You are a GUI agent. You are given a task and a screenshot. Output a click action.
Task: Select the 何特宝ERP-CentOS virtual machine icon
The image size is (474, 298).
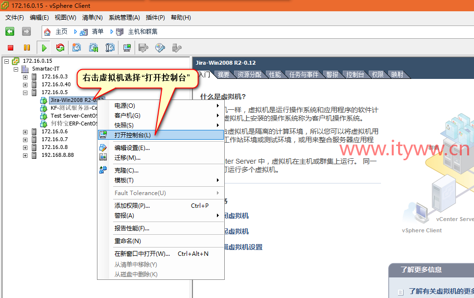pos(44,124)
